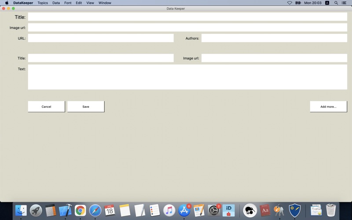Open Xcode from the dock
This screenshot has height=220, width=352.
pyautogui.click(x=65, y=210)
